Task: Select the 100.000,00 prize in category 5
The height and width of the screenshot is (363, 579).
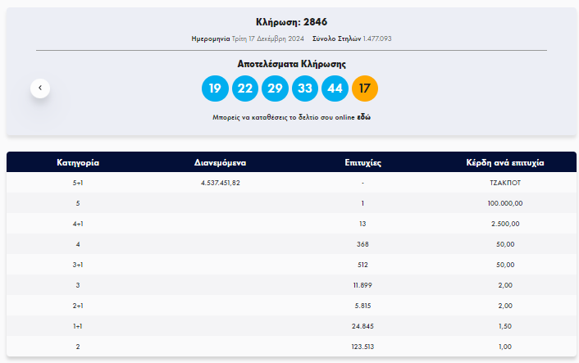Action: 505,203
